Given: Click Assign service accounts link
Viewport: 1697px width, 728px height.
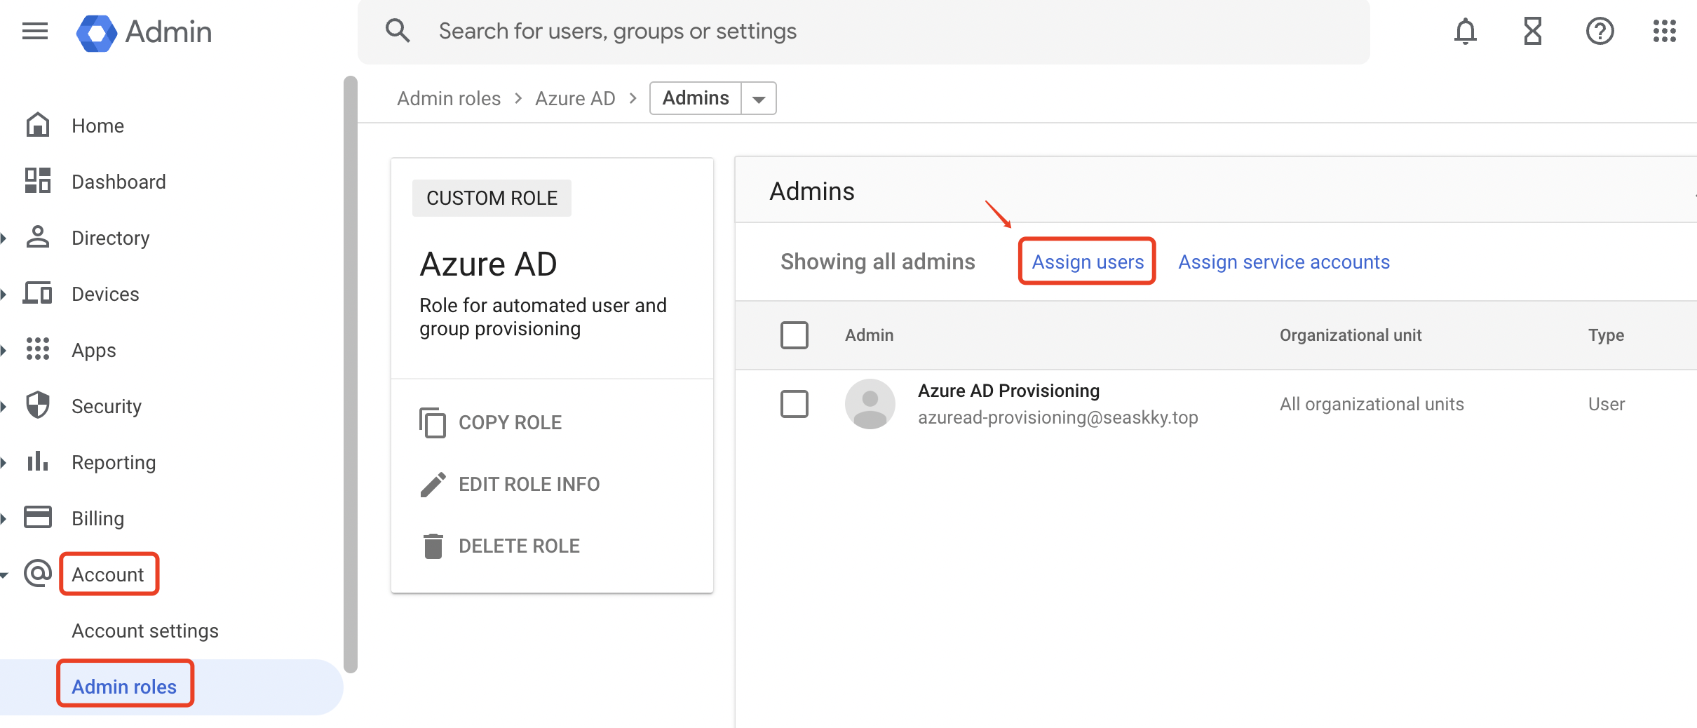Looking at the screenshot, I should point(1283,262).
